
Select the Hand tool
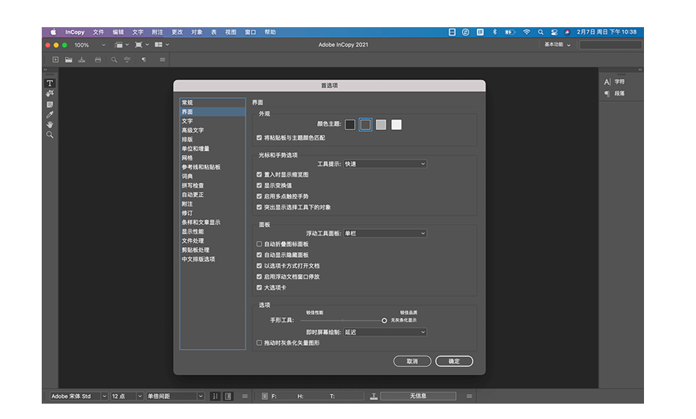pos(50,125)
